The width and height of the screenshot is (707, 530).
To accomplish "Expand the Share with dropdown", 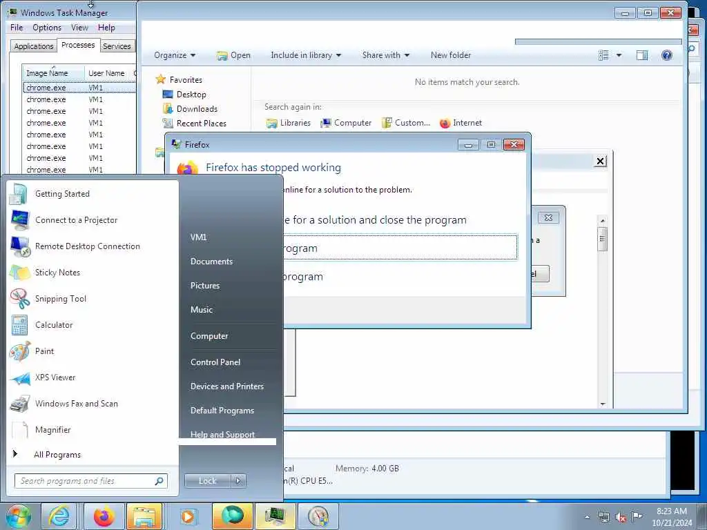I will click(x=385, y=55).
